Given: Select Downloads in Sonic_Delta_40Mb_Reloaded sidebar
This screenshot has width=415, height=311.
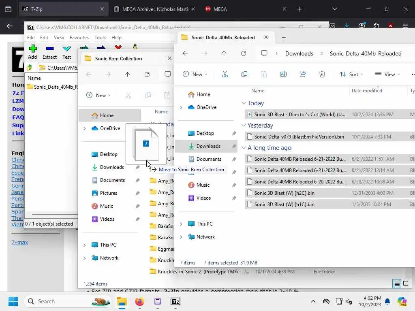Looking at the screenshot, I should click(206, 146).
